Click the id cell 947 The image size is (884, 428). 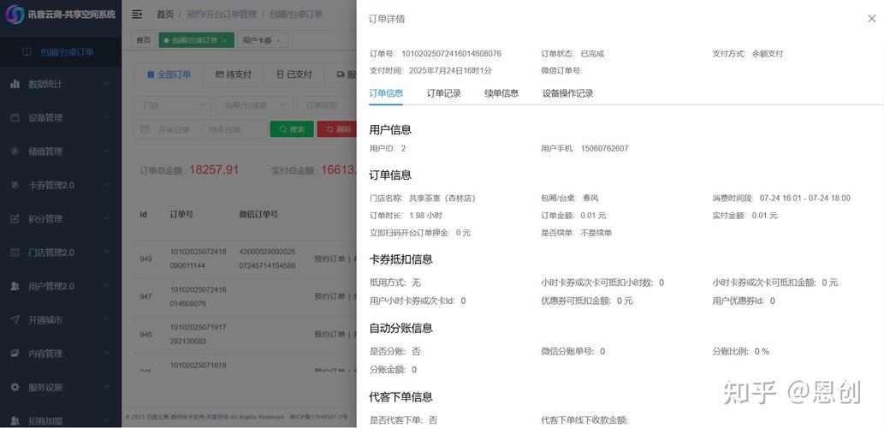click(146, 296)
